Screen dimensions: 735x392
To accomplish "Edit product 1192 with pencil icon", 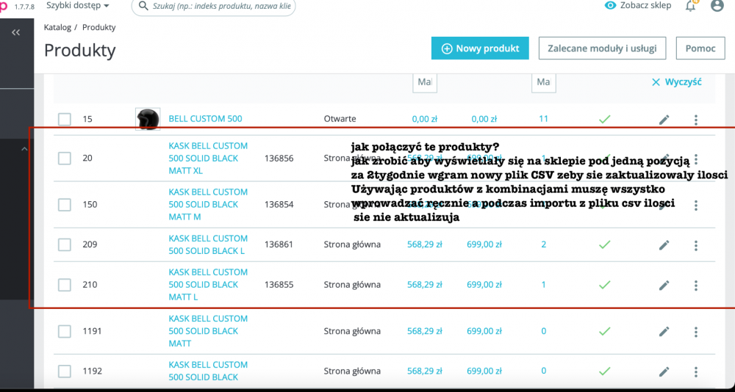I will coord(664,371).
